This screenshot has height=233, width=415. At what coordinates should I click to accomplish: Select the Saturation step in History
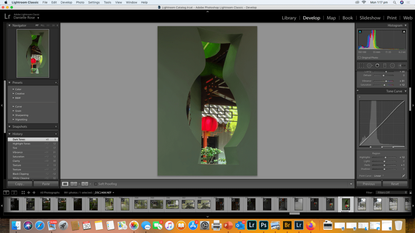19,157
